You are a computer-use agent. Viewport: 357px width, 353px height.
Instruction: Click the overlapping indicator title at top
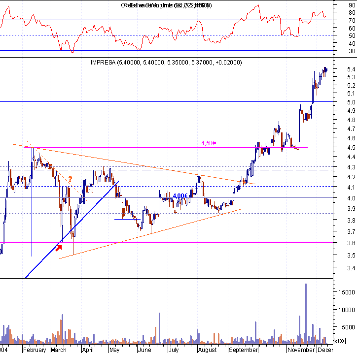(166, 5)
